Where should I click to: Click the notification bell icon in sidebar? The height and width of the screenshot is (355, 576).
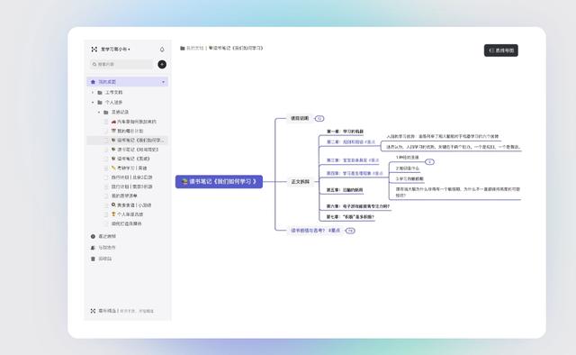[162, 50]
